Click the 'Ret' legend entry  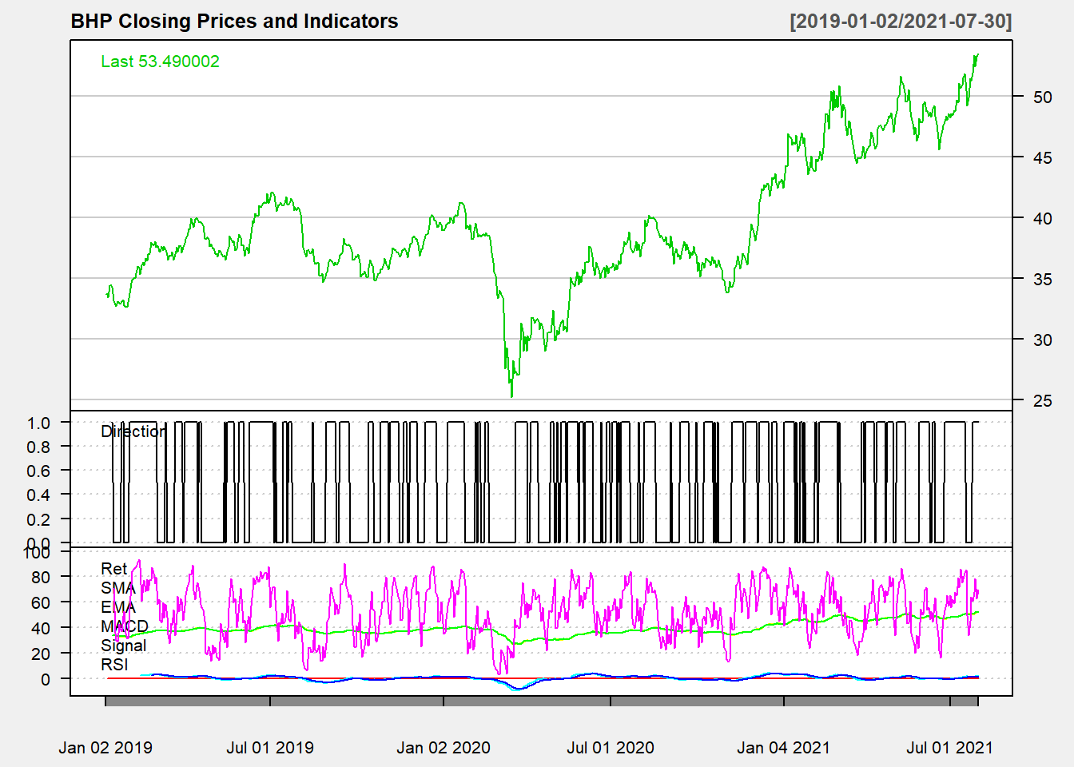point(113,569)
